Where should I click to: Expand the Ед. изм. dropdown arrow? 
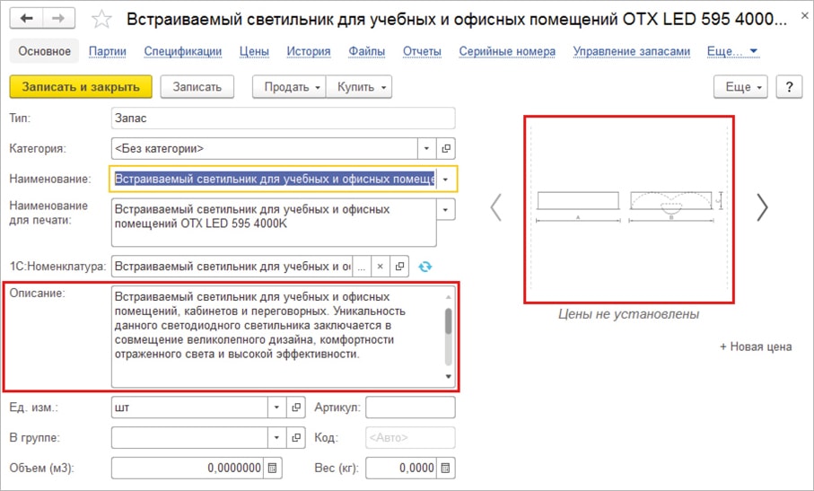277,408
